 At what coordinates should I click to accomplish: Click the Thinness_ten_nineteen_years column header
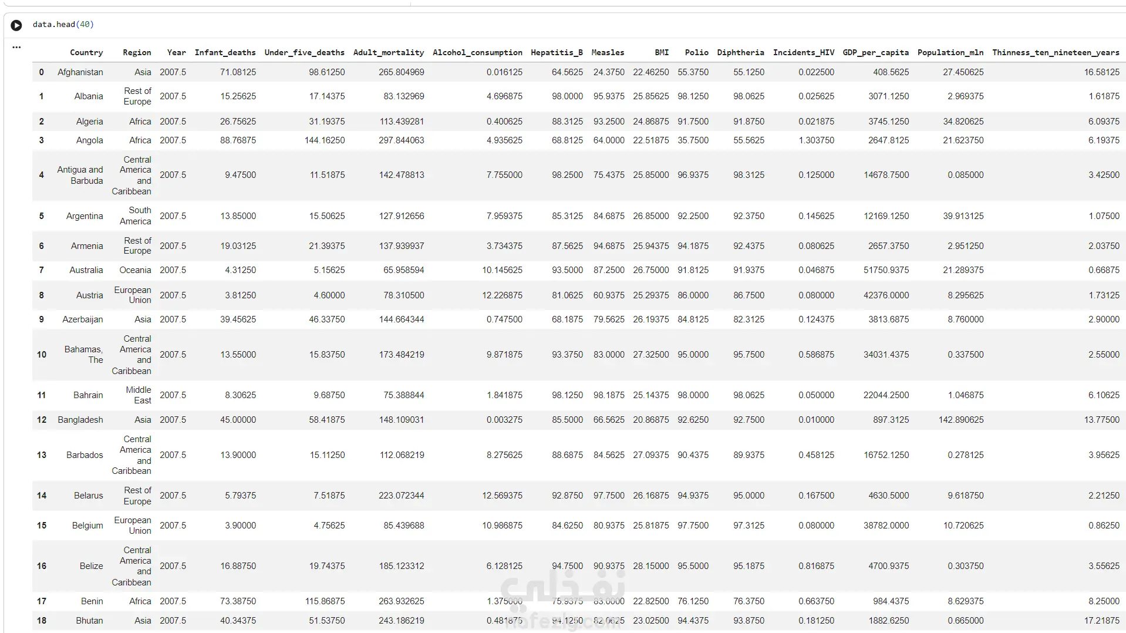[x=1056, y=52]
